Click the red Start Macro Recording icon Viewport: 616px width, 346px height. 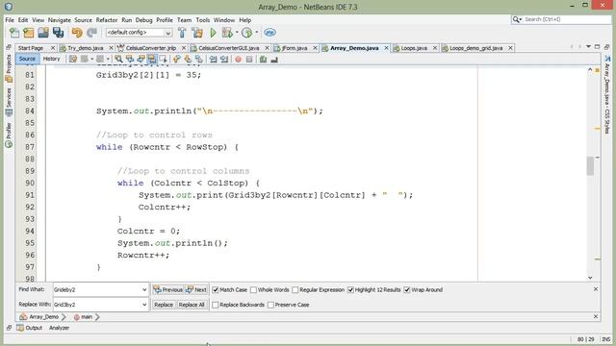[238, 60]
